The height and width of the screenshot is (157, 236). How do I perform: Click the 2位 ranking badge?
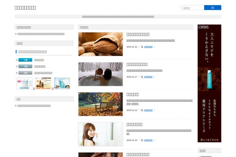pos(25,66)
